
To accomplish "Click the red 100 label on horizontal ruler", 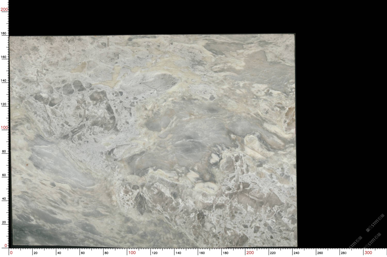I will point(132,253).
